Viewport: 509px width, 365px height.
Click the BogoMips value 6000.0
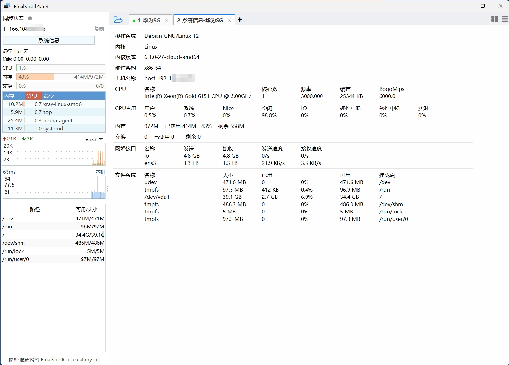(387, 96)
